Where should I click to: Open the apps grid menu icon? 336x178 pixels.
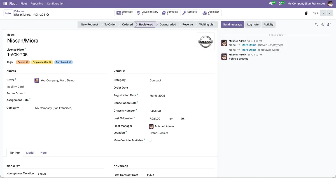[x=5, y=4]
